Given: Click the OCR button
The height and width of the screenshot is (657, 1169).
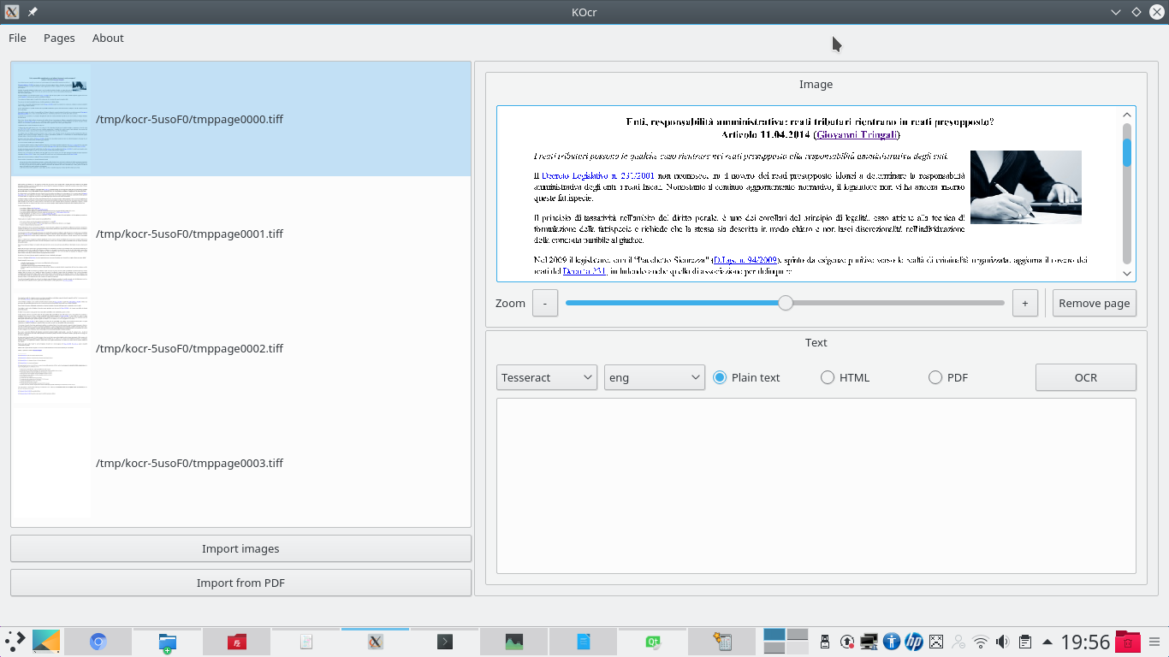Looking at the screenshot, I should [x=1086, y=377].
